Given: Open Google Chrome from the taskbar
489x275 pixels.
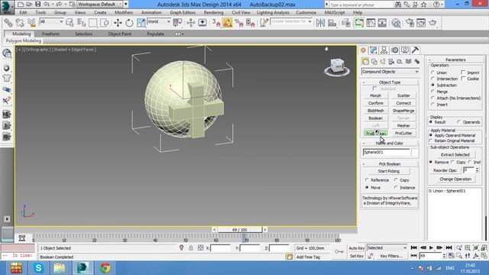Looking at the screenshot, I should pos(105,268).
